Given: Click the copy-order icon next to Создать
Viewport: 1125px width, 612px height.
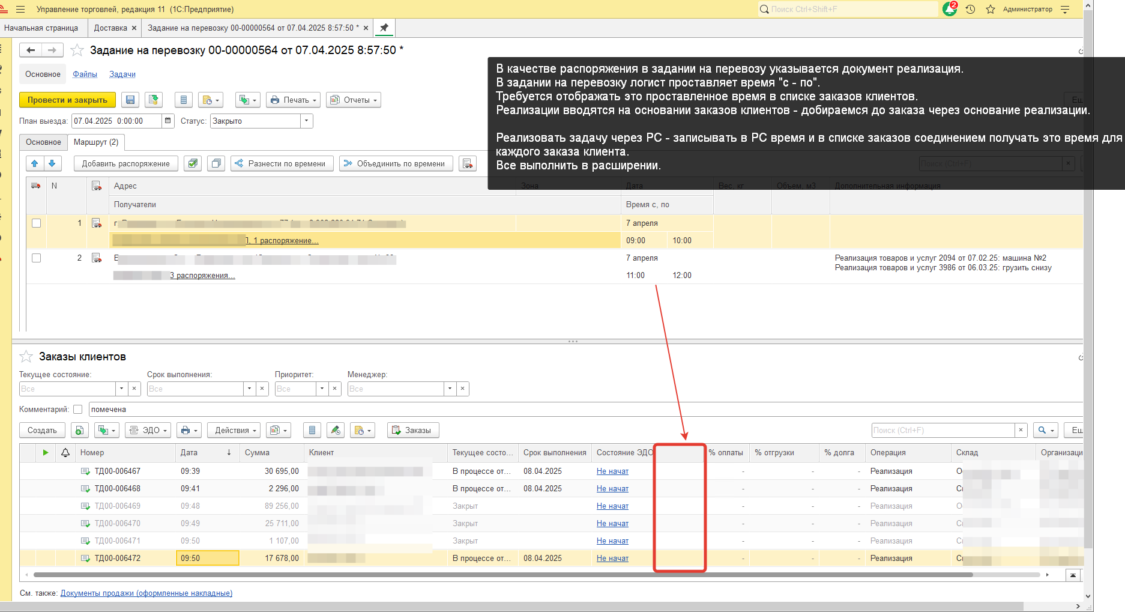Looking at the screenshot, I should [x=79, y=430].
